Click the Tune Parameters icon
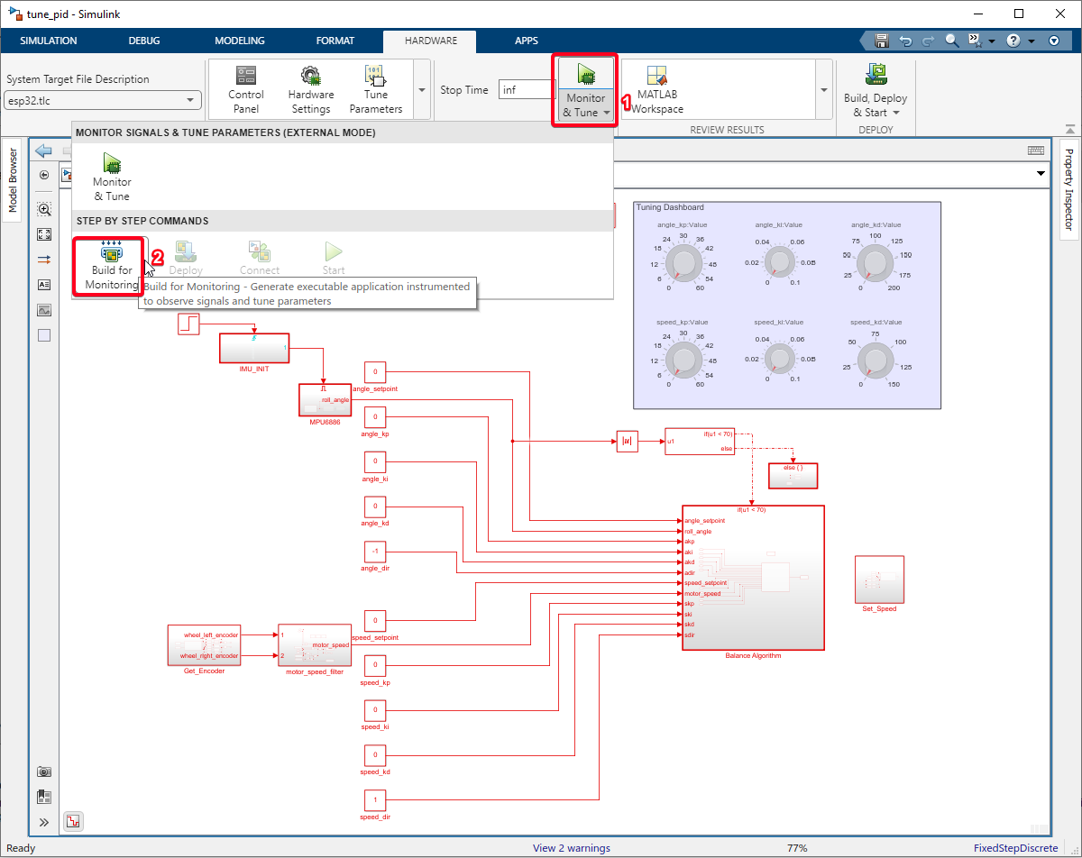 [375, 77]
